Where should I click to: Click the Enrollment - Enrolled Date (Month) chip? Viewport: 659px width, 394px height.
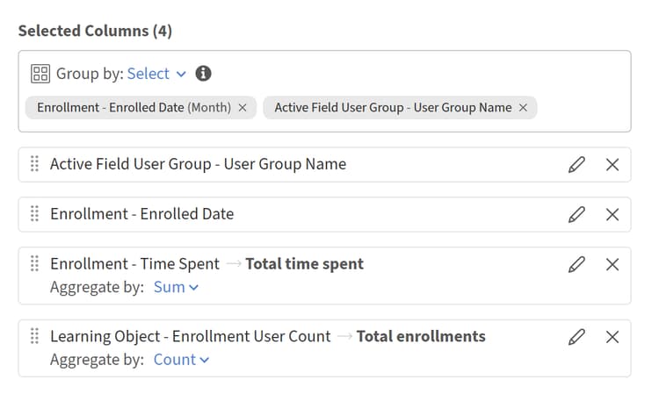[134, 108]
